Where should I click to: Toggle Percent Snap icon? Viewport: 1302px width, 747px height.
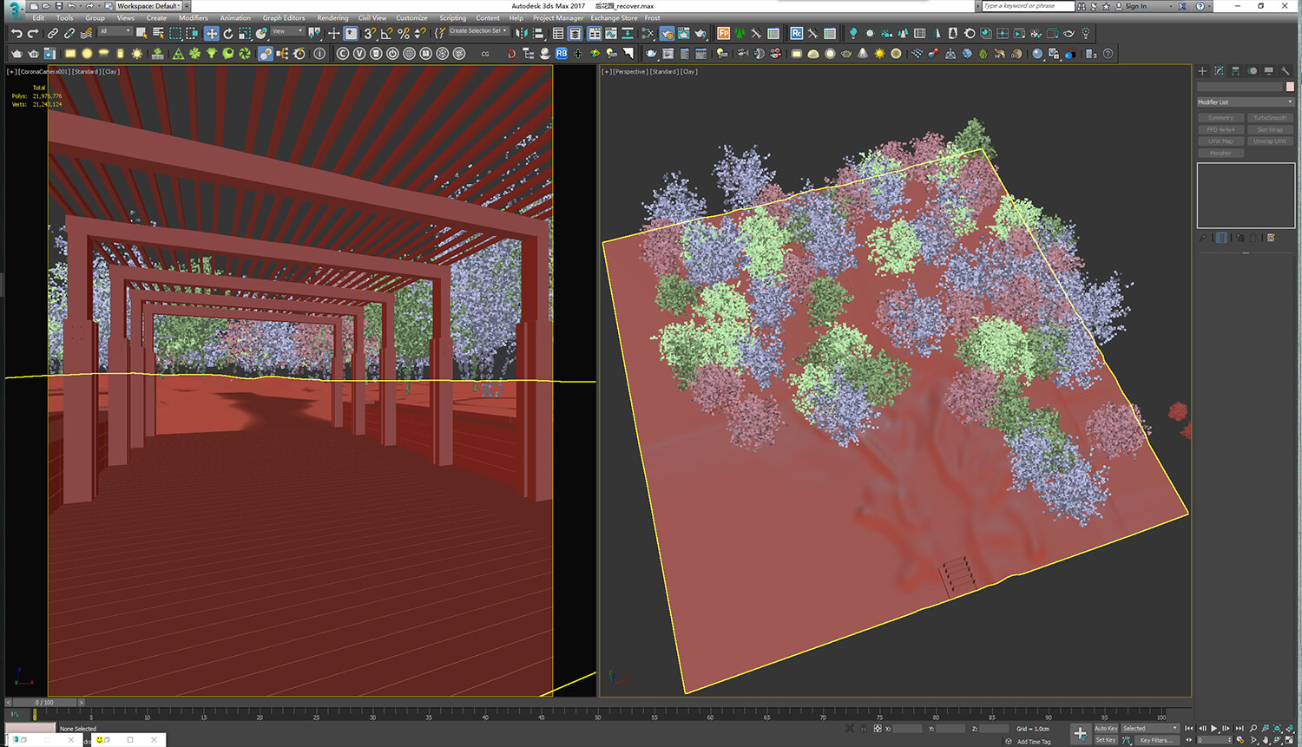coord(404,34)
